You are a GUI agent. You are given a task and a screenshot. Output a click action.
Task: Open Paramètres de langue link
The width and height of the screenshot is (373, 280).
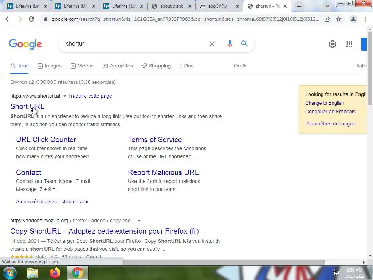tap(330, 124)
